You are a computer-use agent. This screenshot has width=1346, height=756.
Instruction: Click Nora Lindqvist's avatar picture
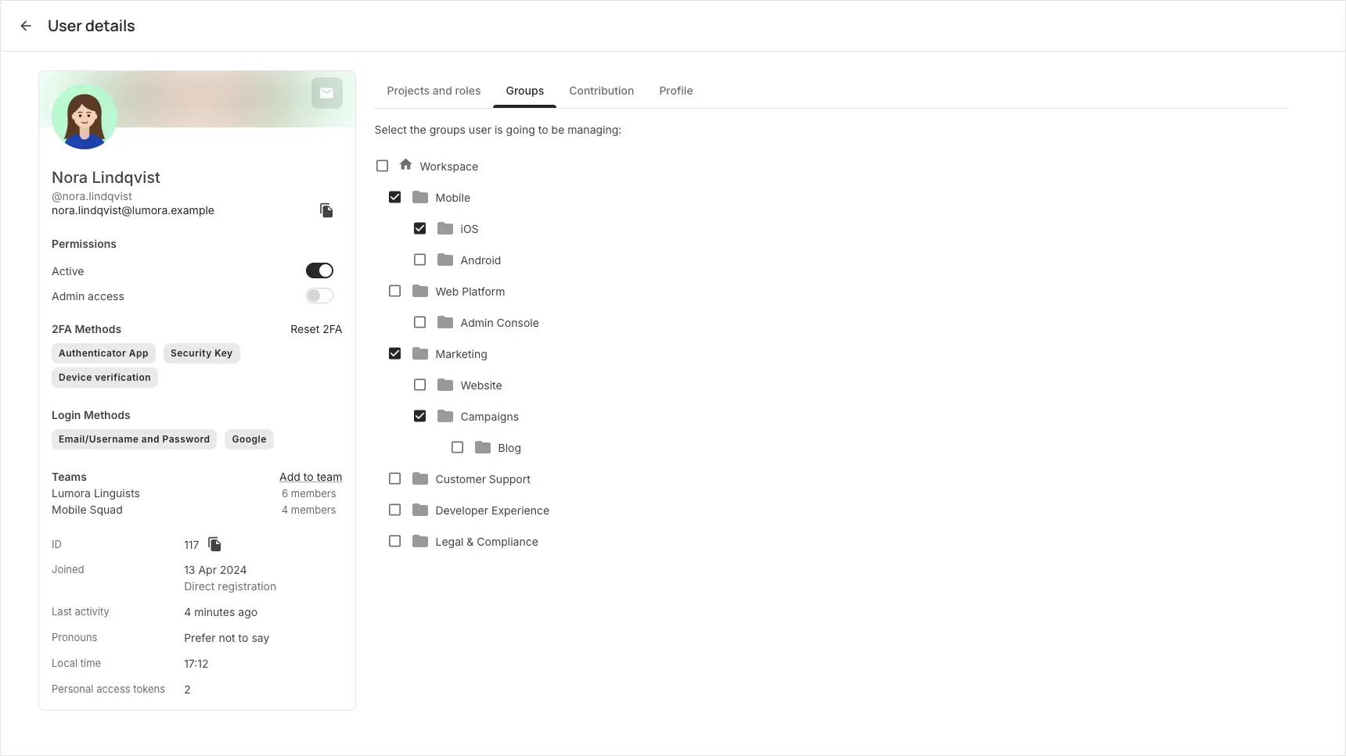pyautogui.click(x=85, y=116)
